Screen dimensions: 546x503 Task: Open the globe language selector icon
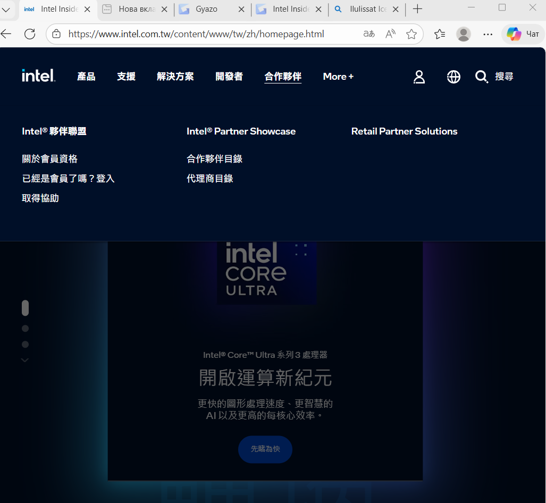click(453, 77)
